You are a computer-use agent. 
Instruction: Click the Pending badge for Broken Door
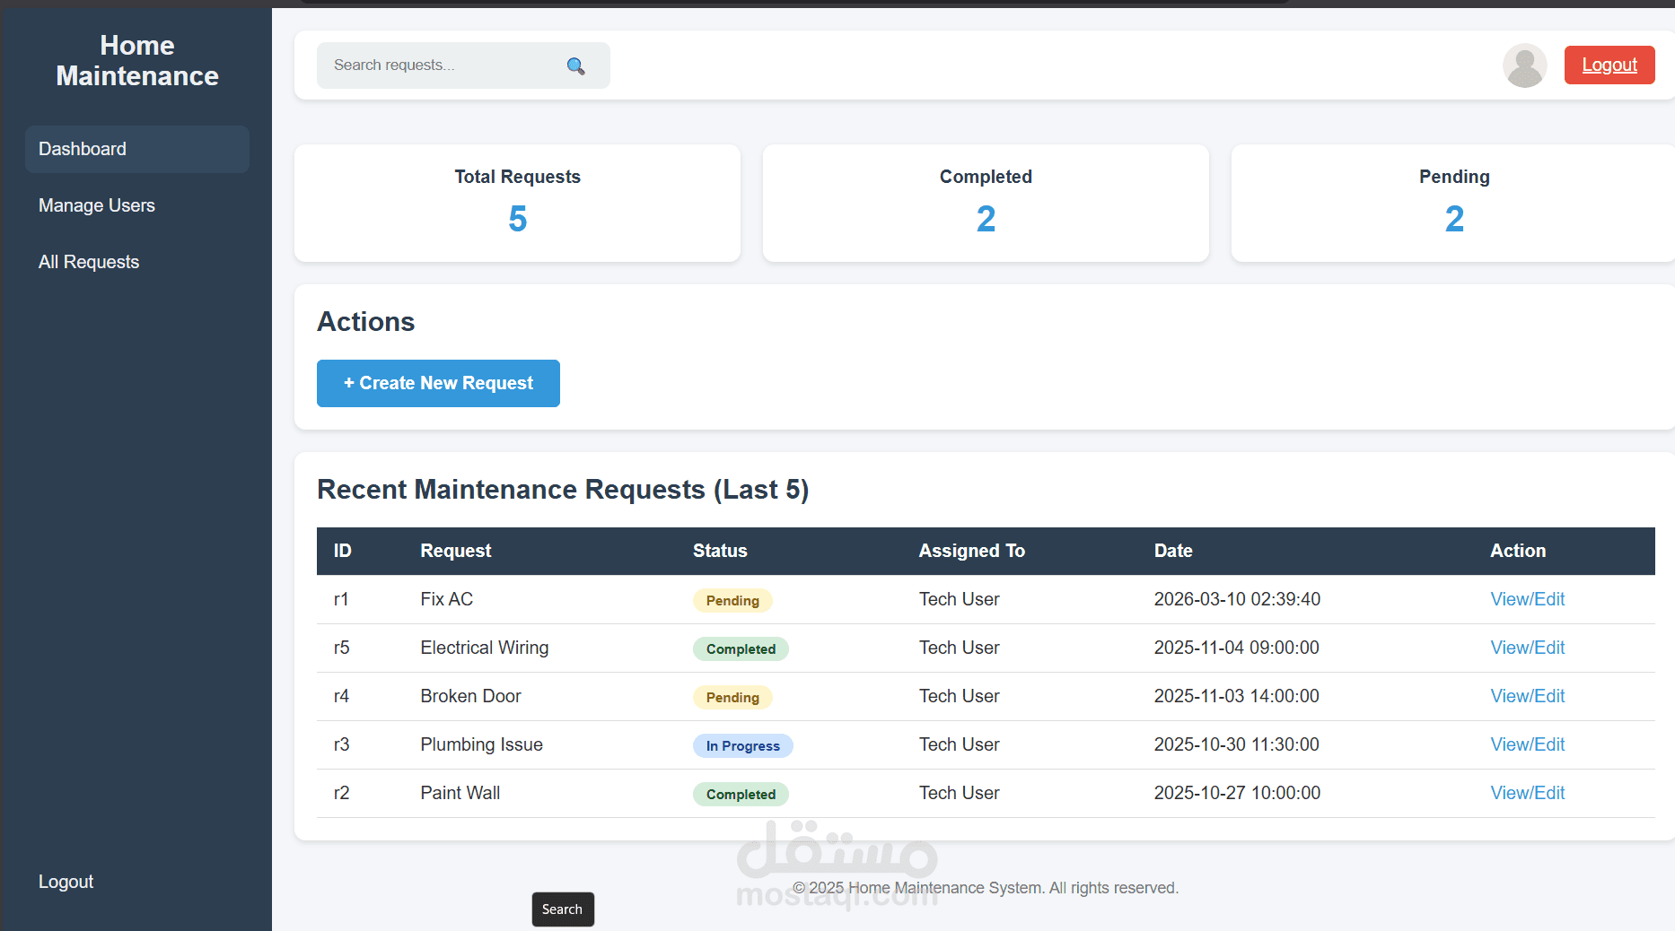pos(732,697)
